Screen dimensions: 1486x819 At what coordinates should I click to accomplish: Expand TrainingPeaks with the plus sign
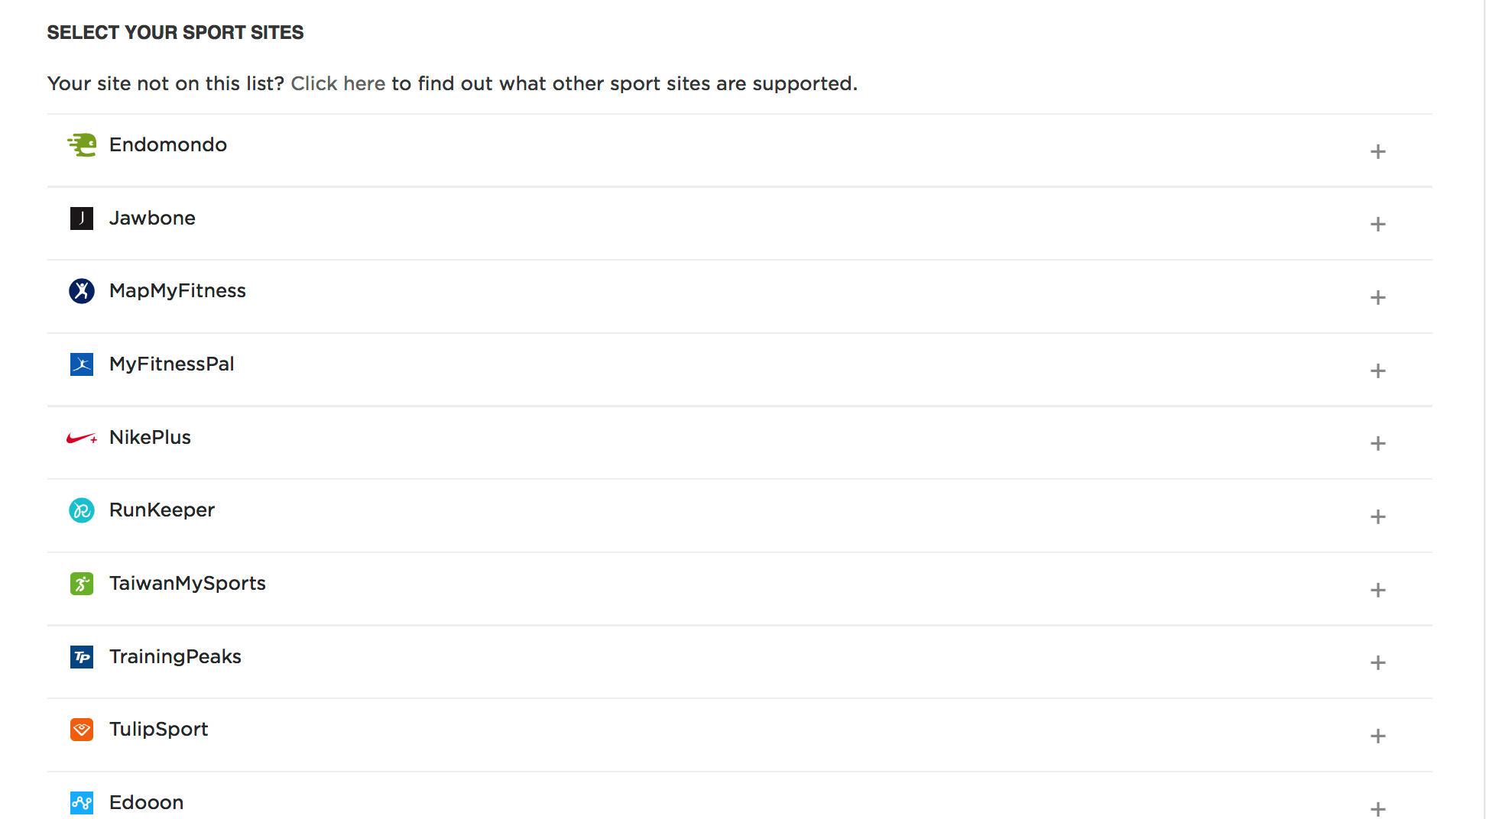[x=1377, y=662]
